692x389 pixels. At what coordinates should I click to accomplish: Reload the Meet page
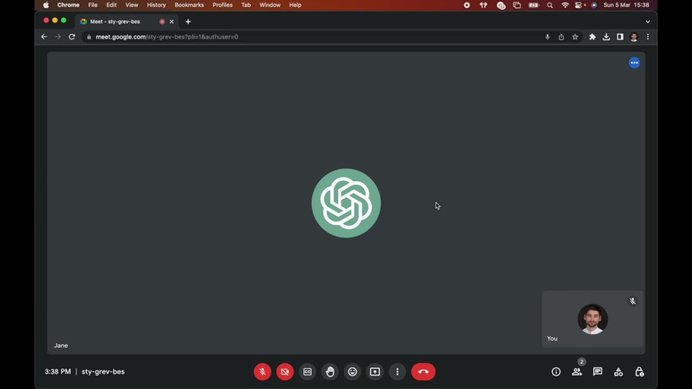[x=72, y=37]
